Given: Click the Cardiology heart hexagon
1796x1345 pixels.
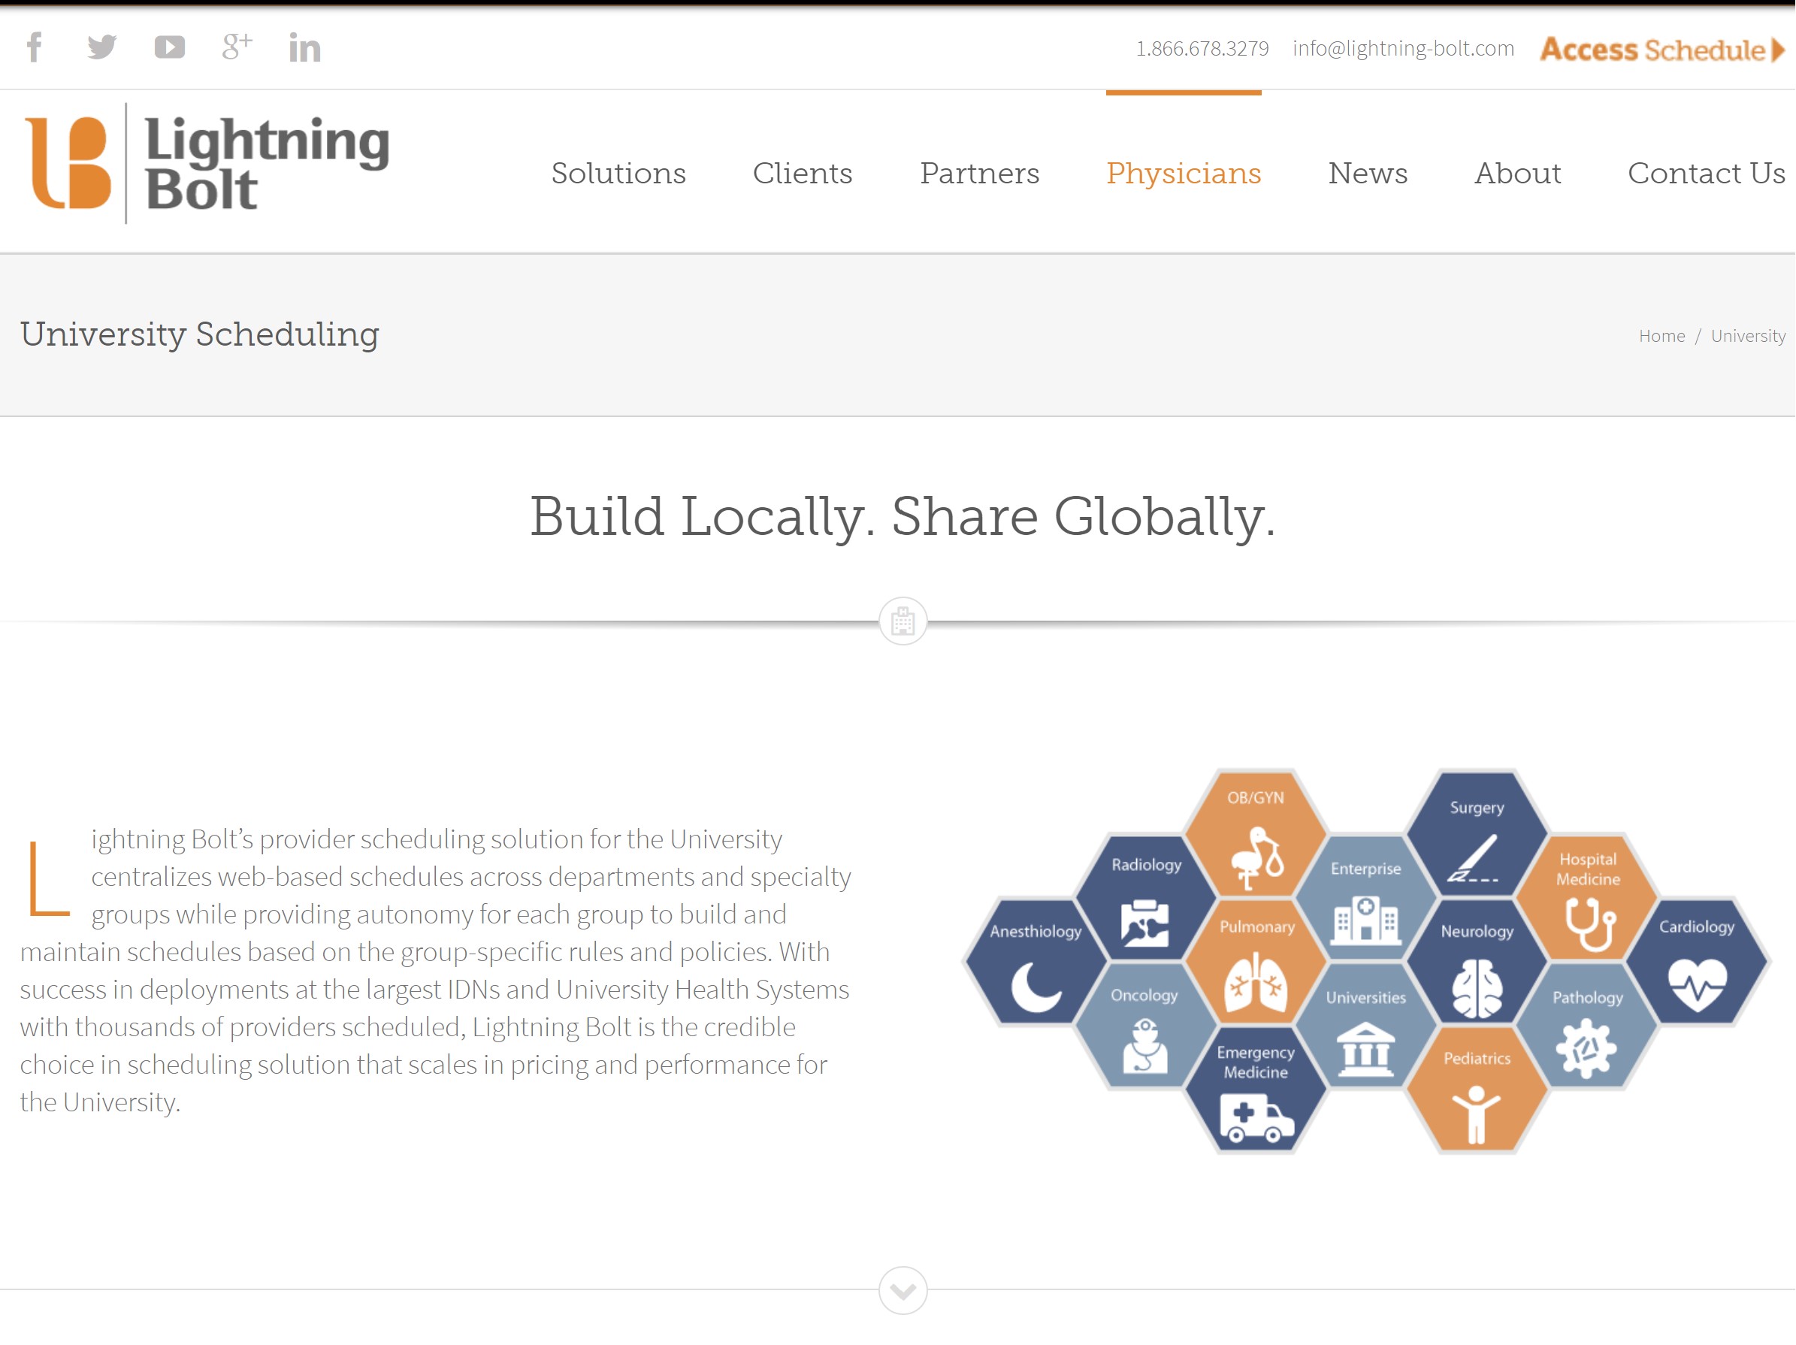Looking at the screenshot, I should click(1697, 962).
